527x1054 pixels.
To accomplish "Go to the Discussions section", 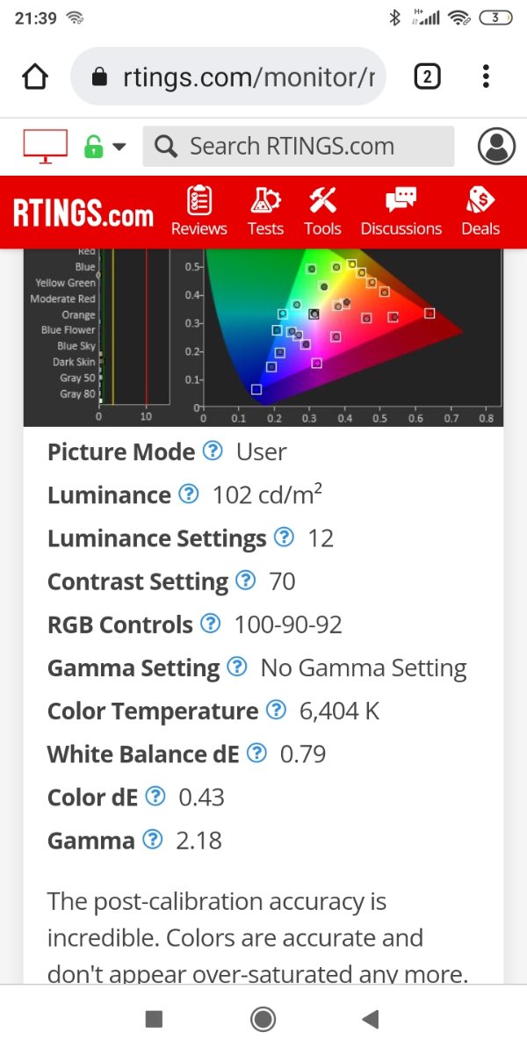I will tap(401, 212).
